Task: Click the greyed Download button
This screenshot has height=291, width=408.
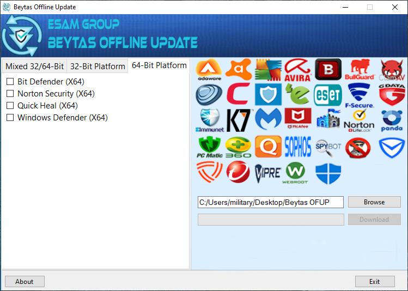Action: point(374,220)
